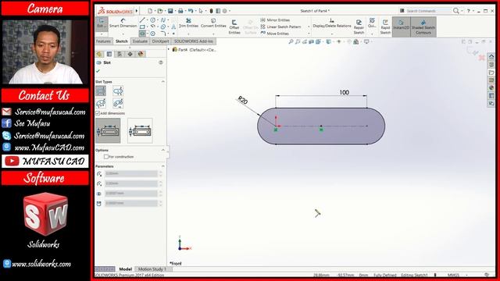Click the Print icon
The height and width of the screenshot is (281, 500).
point(180,11)
